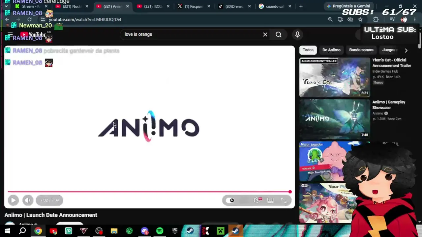Screen dimensions: 422x237
Task: Switch the player to theater mode
Action: [270, 200]
